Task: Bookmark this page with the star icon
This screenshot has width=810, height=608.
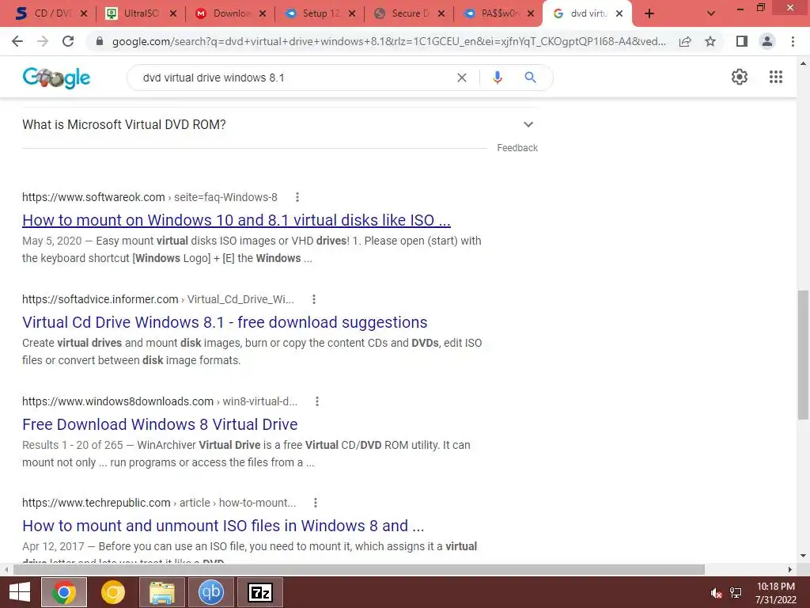Action: [x=710, y=41]
